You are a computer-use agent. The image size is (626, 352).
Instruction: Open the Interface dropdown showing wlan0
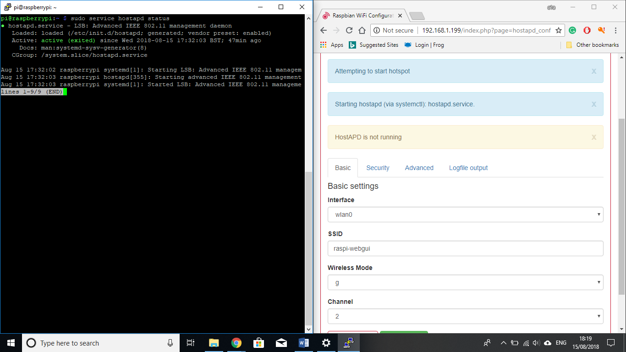click(465, 214)
